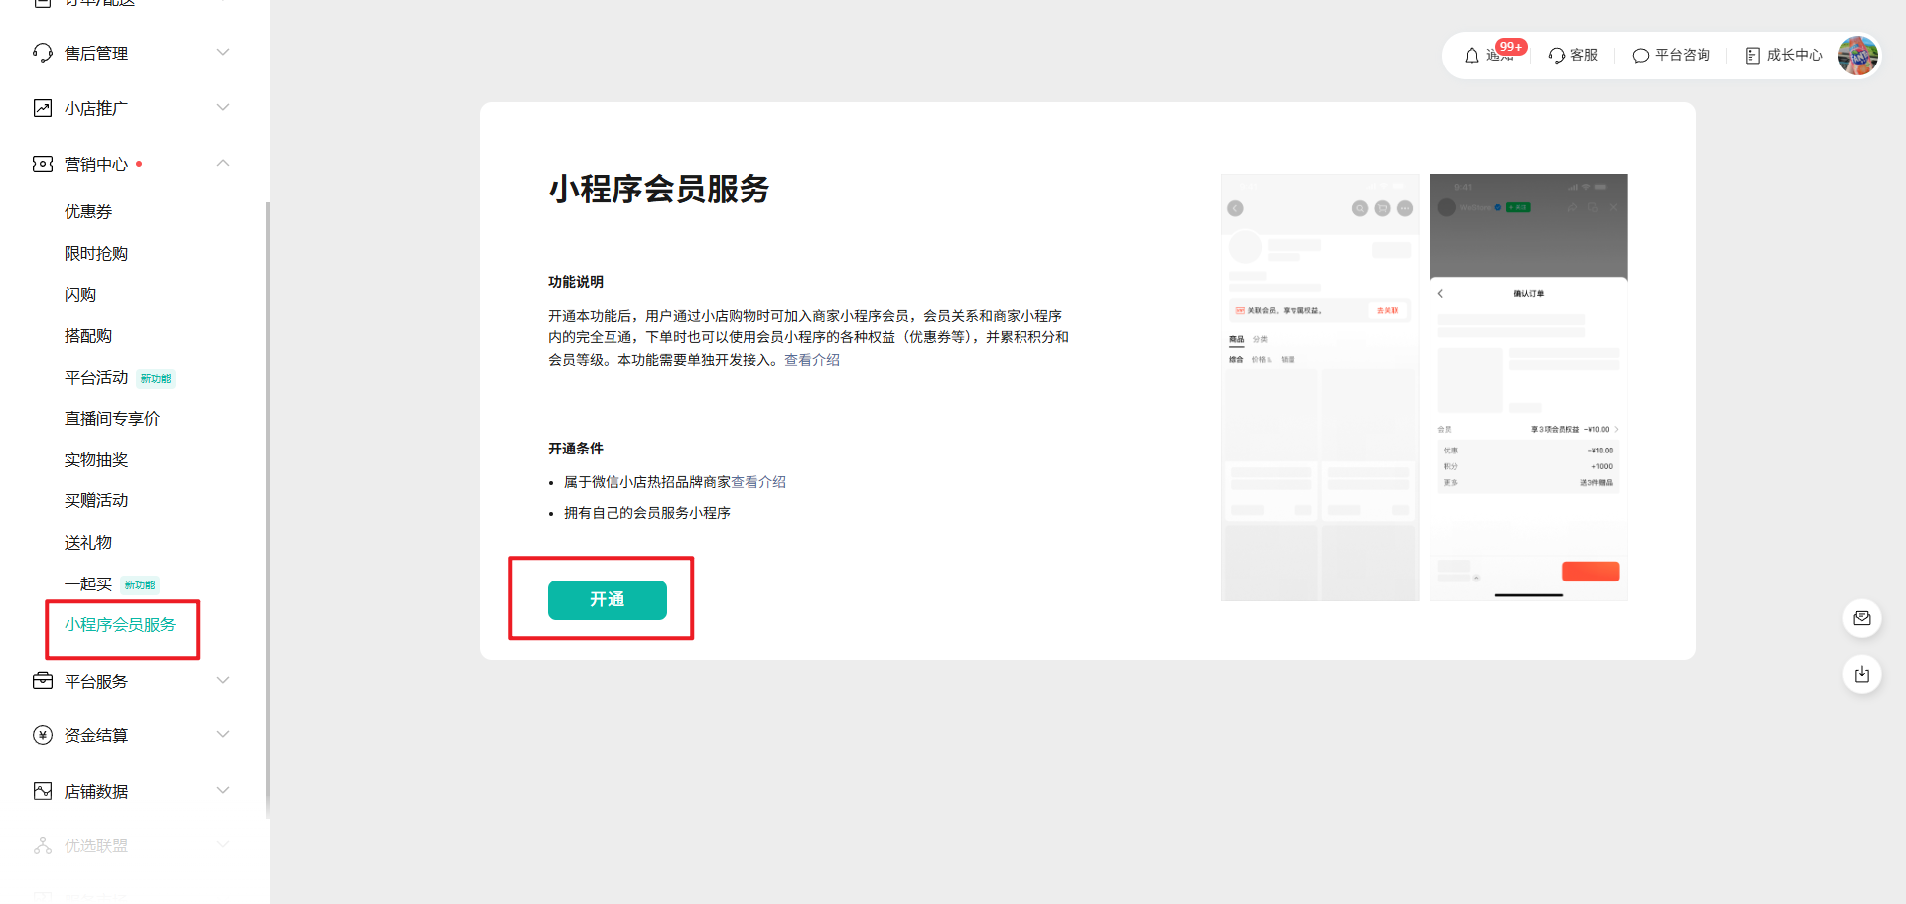
Task: Click the right phone order preview image
Action: [x=1528, y=387]
